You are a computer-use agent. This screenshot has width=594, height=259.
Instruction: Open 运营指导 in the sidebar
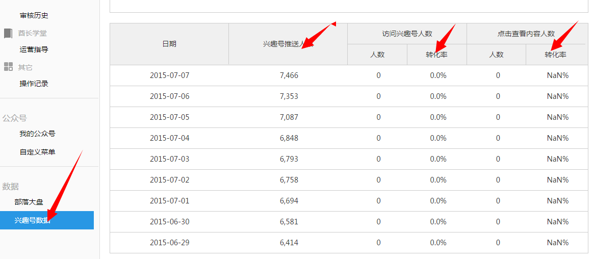click(x=34, y=49)
